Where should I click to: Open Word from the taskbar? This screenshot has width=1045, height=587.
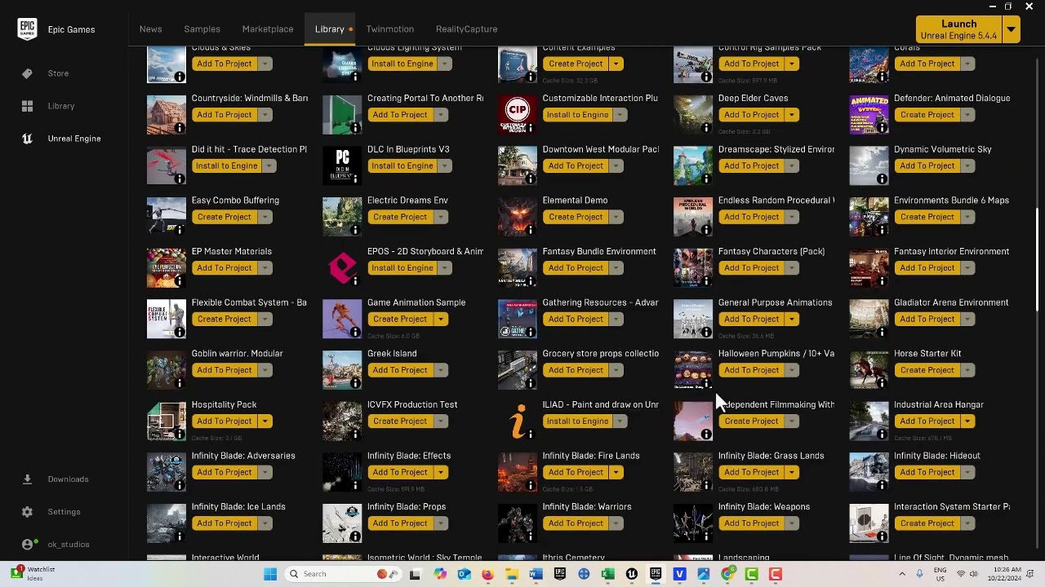[x=536, y=574]
